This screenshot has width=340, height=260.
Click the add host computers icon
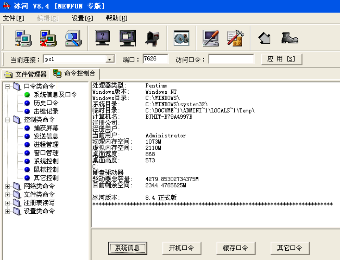[23, 38]
